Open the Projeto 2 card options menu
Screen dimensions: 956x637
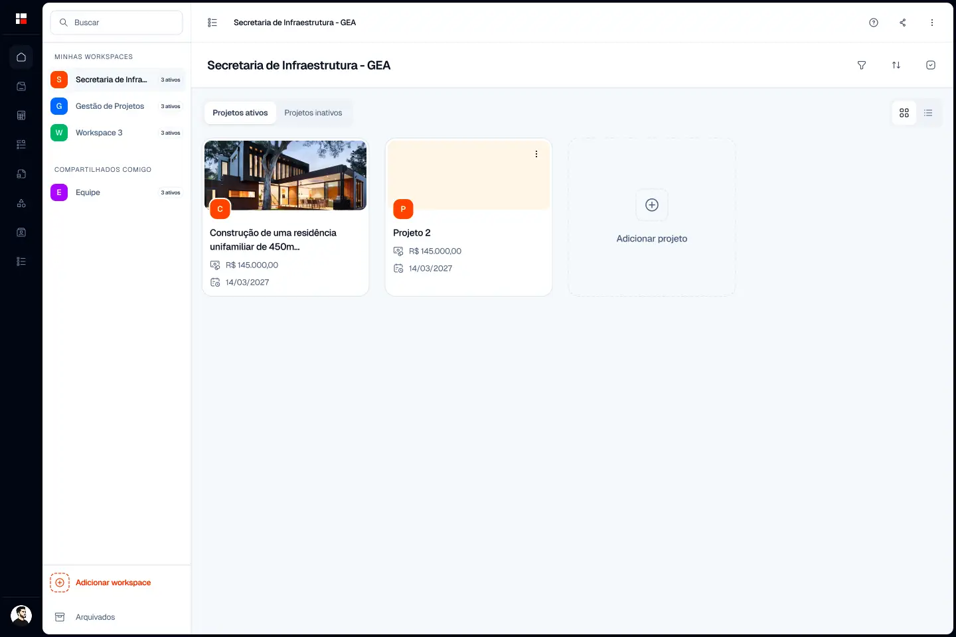click(x=536, y=154)
